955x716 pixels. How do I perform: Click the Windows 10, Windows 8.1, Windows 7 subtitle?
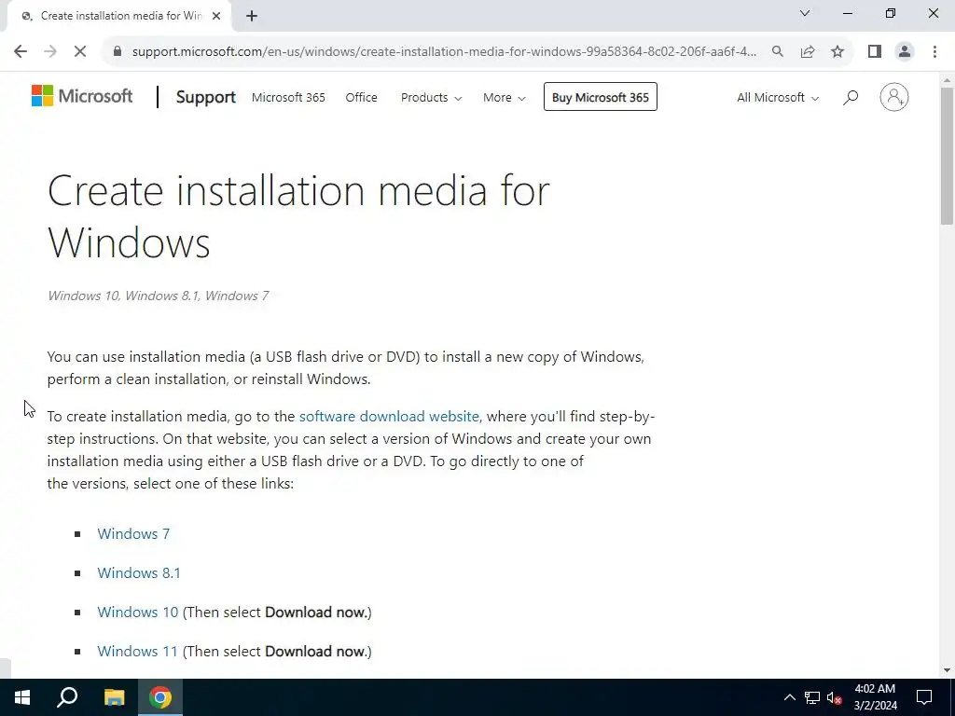[158, 296]
